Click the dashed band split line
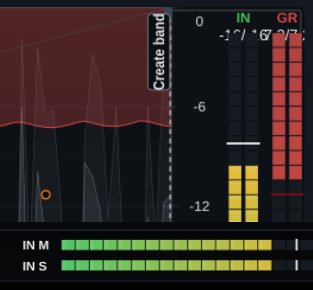The image size is (313, 290). coord(170,155)
